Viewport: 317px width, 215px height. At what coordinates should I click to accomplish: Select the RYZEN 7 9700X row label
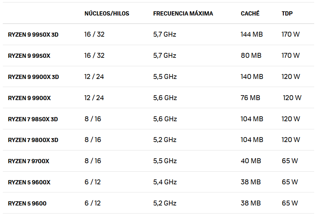(x=29, y=161)
